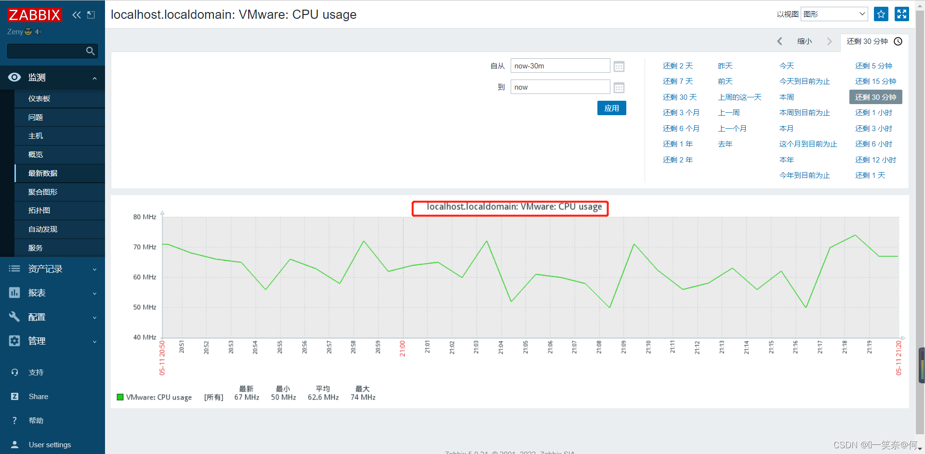Move time range forward with right arrow
The height and width of the screenshot is (454, 925).
pyautogui.click(x=829, y=41)
